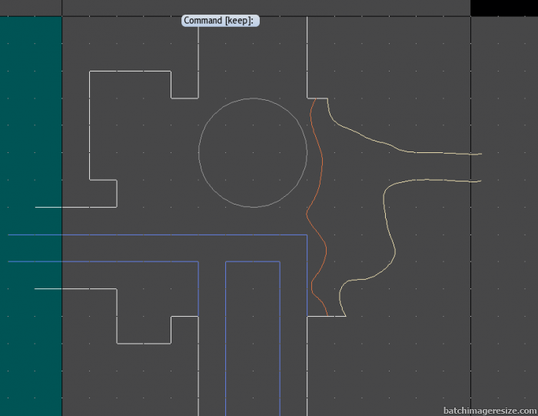Click the black rectangle in top-right corner
Viewport: 538px width, 416px height.
click(x=503, y=8)
